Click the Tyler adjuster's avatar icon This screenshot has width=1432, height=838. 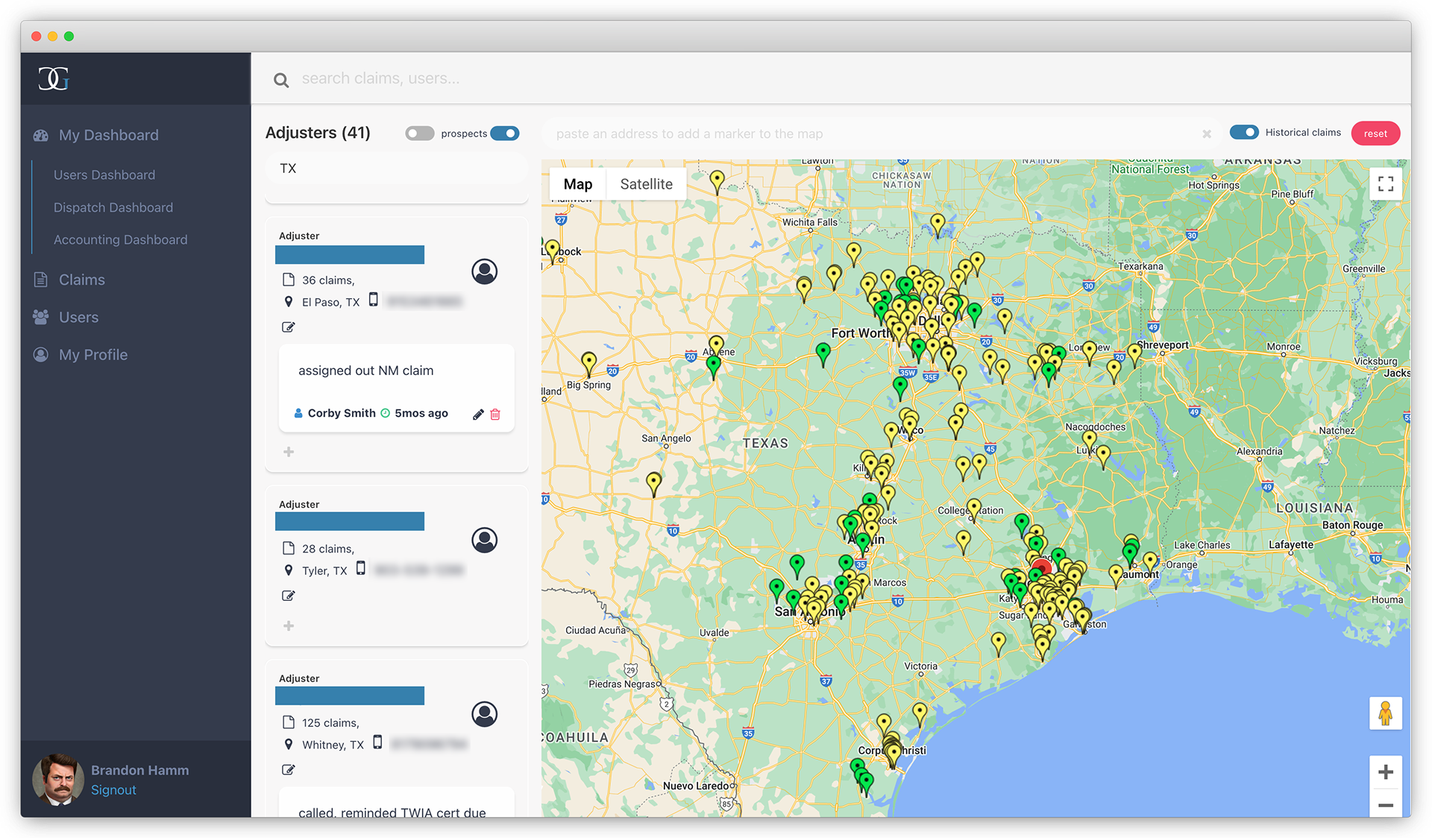[x=484, y=540]
